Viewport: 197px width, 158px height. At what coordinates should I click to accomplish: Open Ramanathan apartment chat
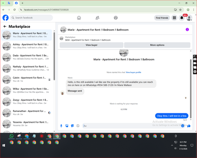[x=27, y=113]
